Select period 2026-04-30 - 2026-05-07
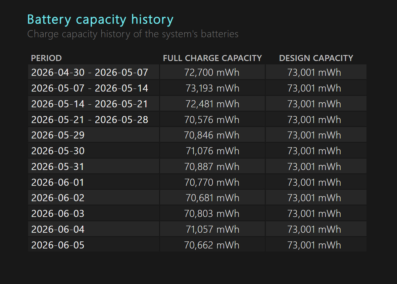397x284 pixels. (90, 72)
